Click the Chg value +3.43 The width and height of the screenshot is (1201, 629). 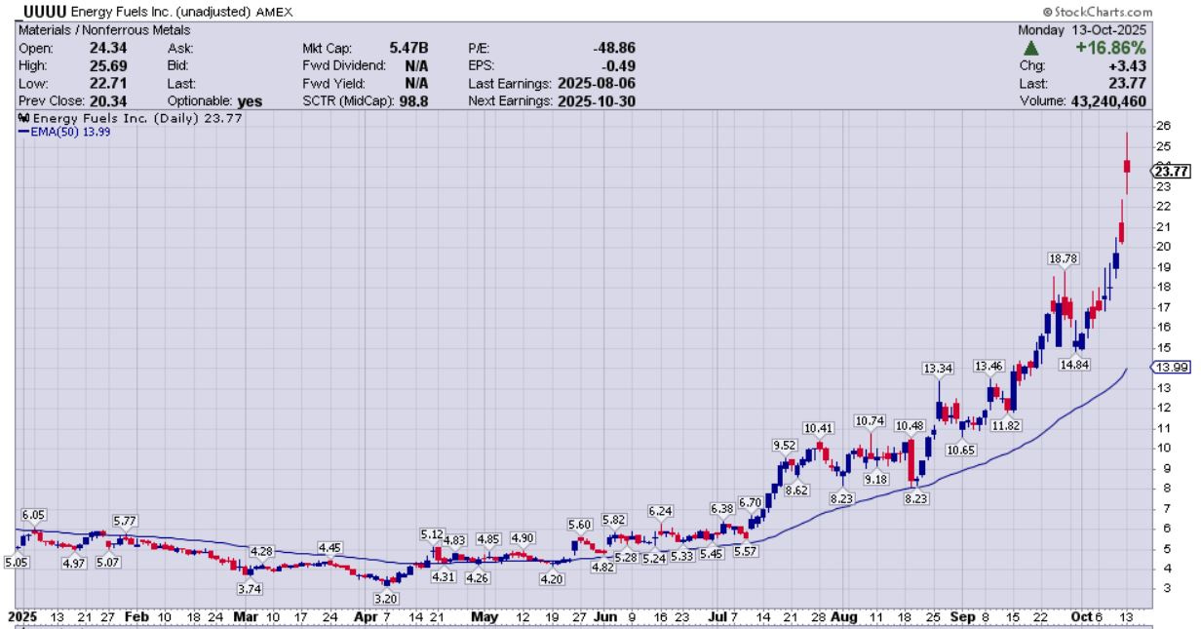[x=1129, y=65]
